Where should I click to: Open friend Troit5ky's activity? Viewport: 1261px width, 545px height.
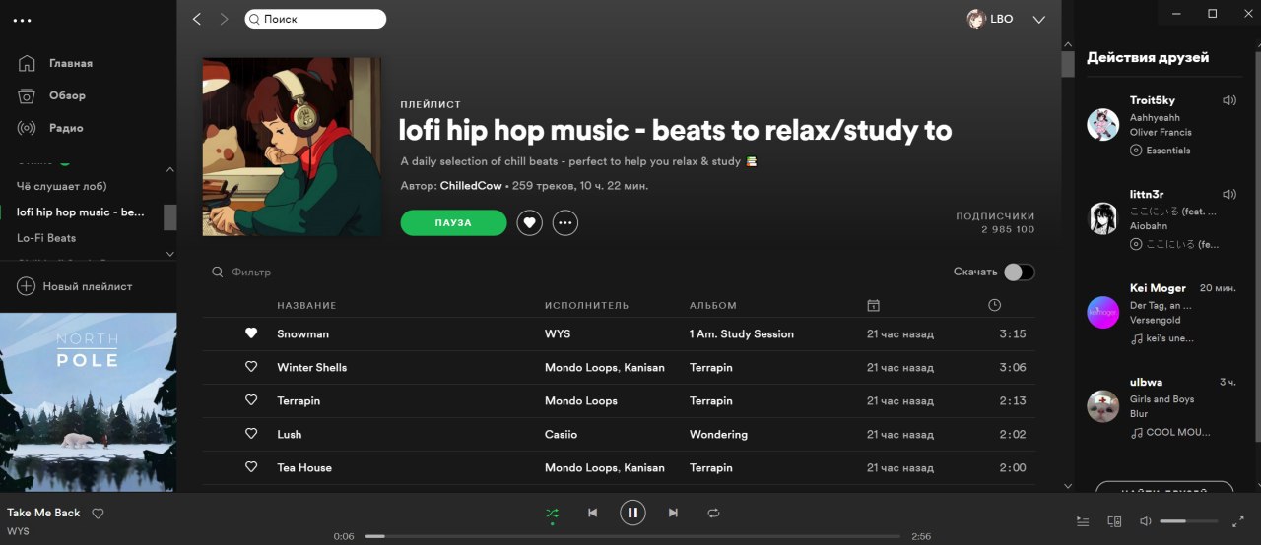(1152, 100)
